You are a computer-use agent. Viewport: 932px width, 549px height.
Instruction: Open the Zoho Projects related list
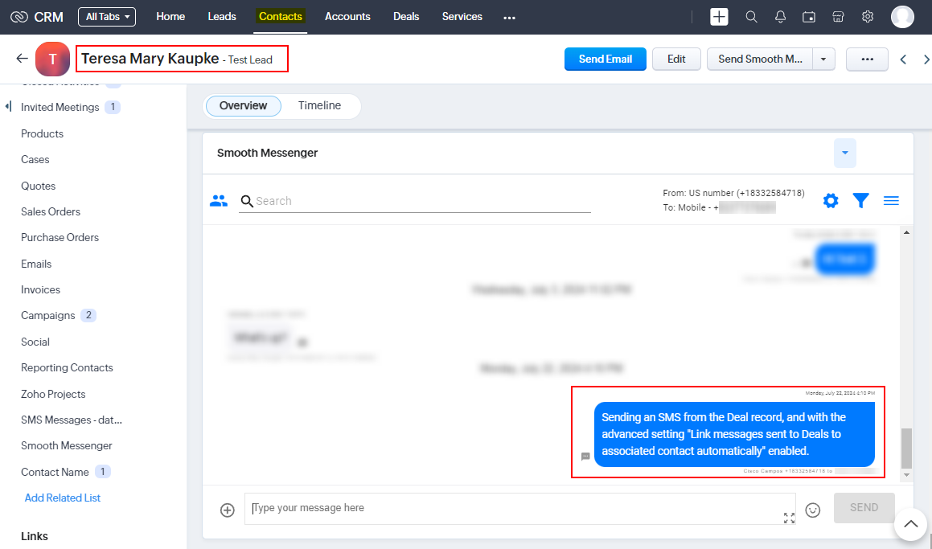[x=53, y=394]
